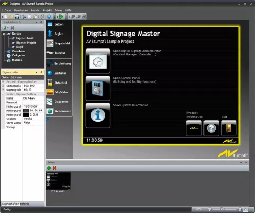Copy selection using toolbar copy icon
Screen dimensions: 255x213
click(x=30, y=17)
